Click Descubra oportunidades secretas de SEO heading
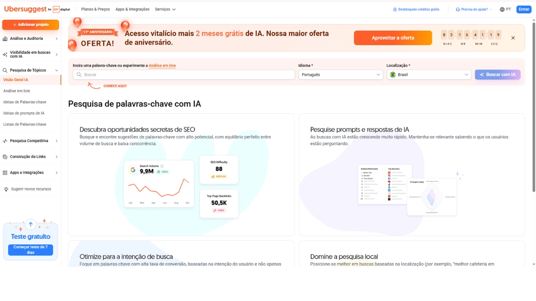536x301 pixels. click(x=137, y=130)
